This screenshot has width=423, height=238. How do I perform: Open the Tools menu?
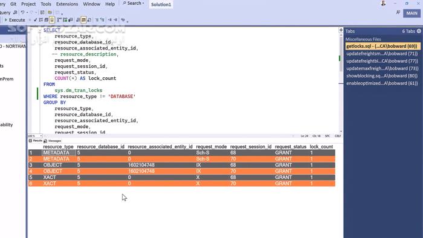(x=46, y=4)
